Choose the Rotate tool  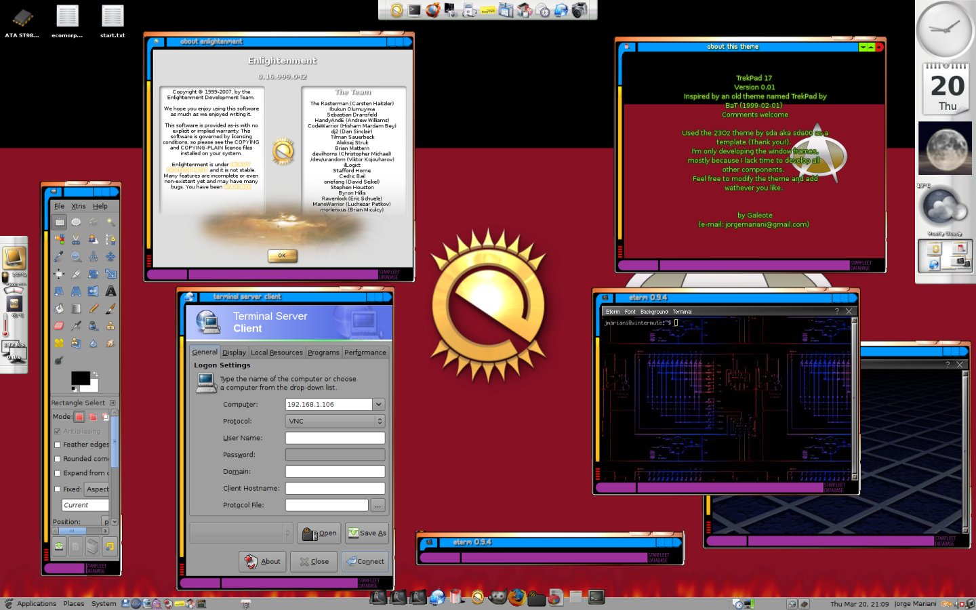tap(94, 274)
